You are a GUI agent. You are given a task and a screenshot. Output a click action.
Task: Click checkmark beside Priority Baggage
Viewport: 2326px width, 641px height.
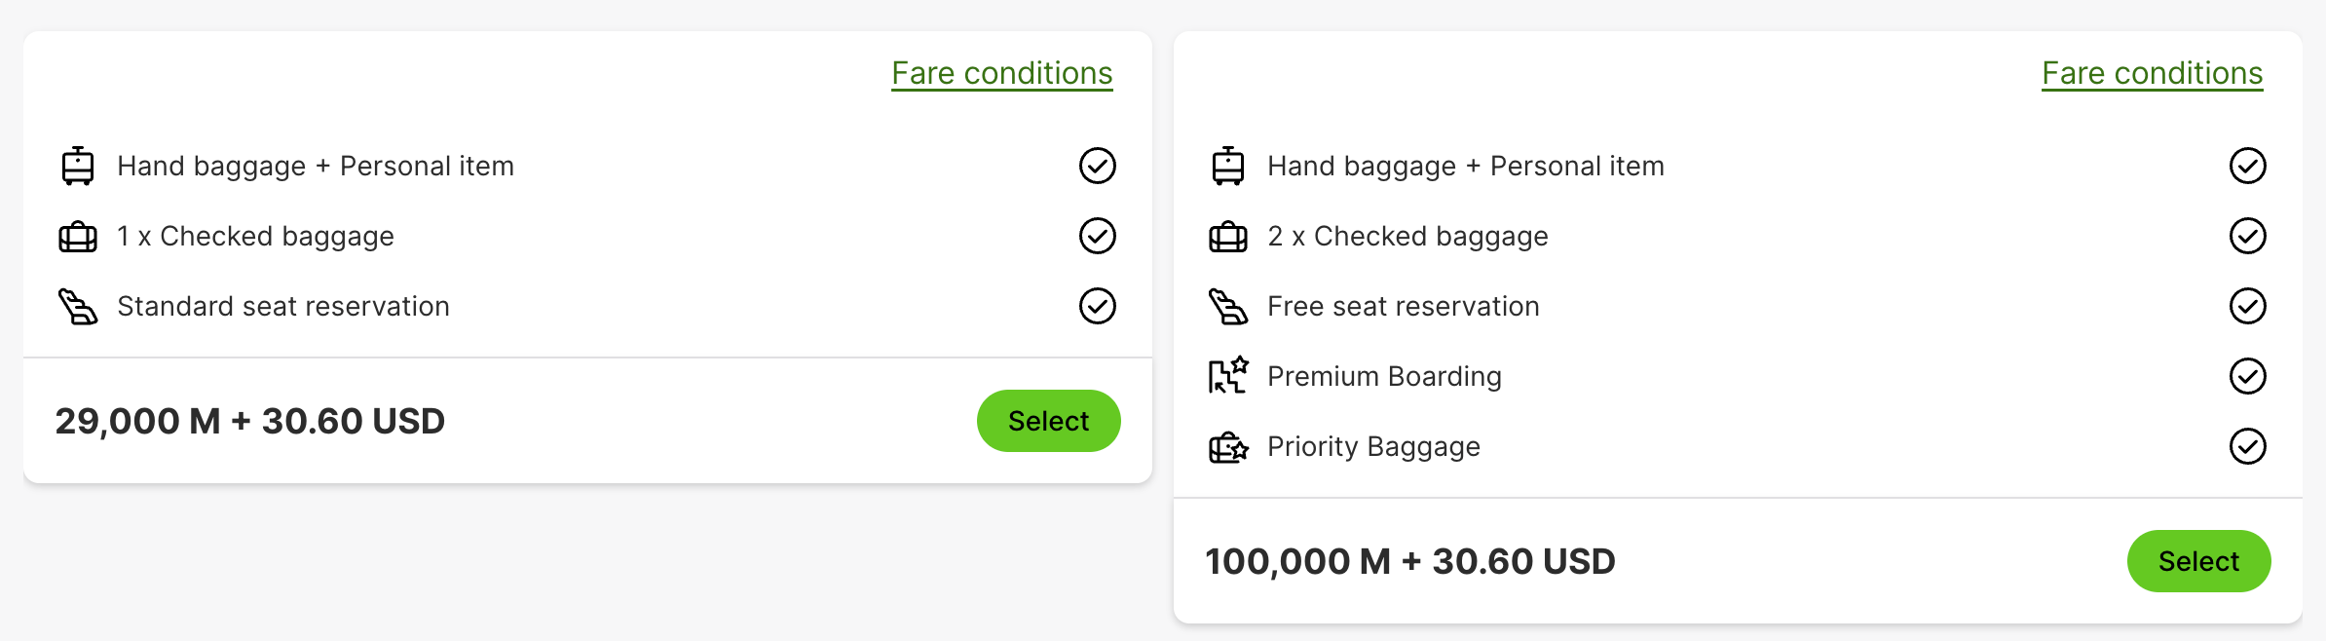pos(2248,446)
